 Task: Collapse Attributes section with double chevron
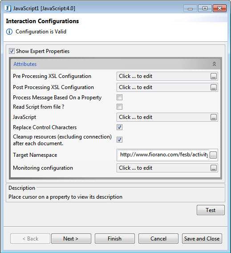(214, 64)
